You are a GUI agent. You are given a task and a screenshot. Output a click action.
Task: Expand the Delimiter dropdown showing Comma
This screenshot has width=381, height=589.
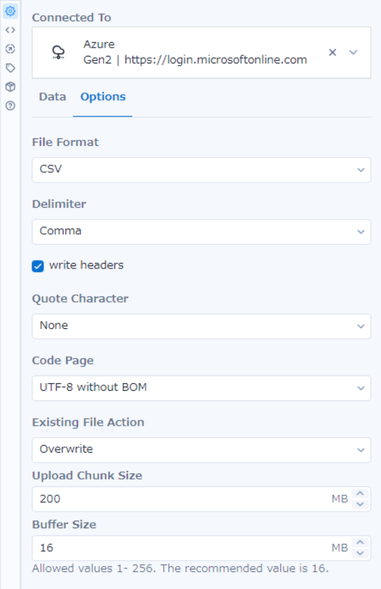pyautogui.click(x=201, y=231)
